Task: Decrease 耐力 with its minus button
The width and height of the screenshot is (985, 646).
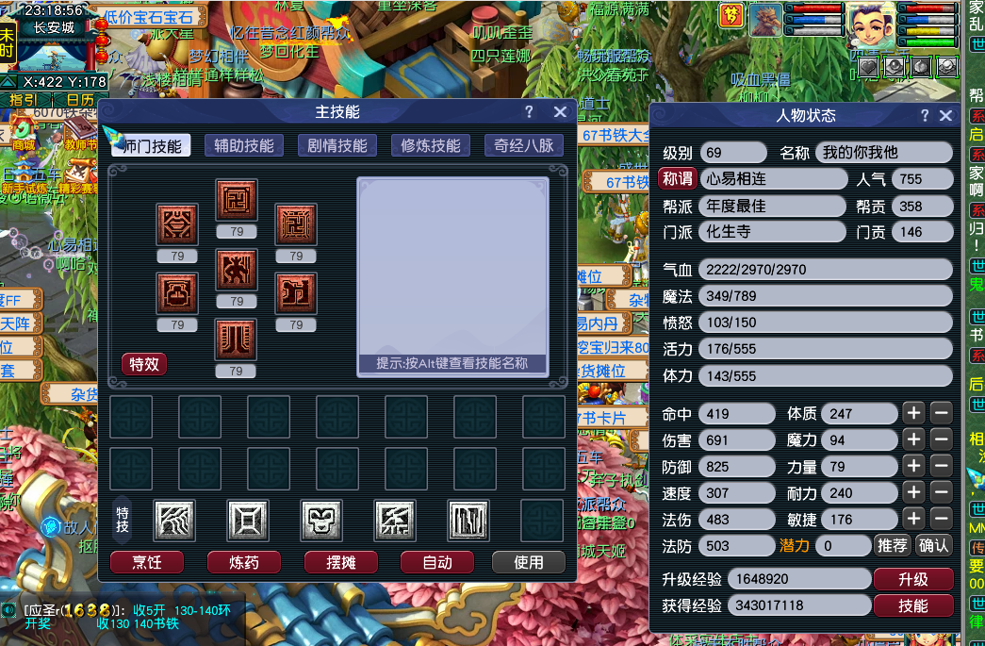Action: point(941,492)
